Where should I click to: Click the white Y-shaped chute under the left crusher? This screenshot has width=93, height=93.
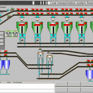pos(41,57)
